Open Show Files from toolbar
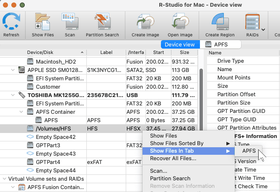The height and width of the screenshot is (192, 280). pyautogui.click(x=43, y=25)
